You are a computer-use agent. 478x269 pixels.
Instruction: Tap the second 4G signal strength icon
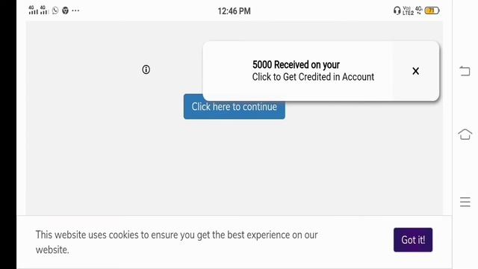[x=44, y=10]
